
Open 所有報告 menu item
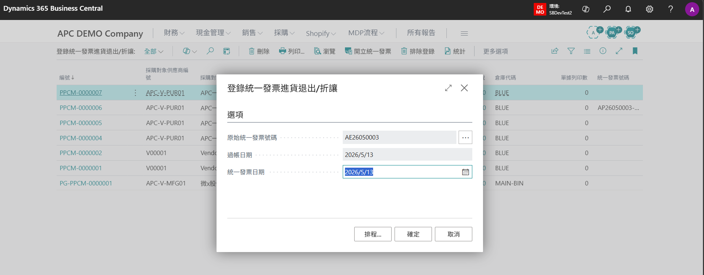[x=421, y=33]
